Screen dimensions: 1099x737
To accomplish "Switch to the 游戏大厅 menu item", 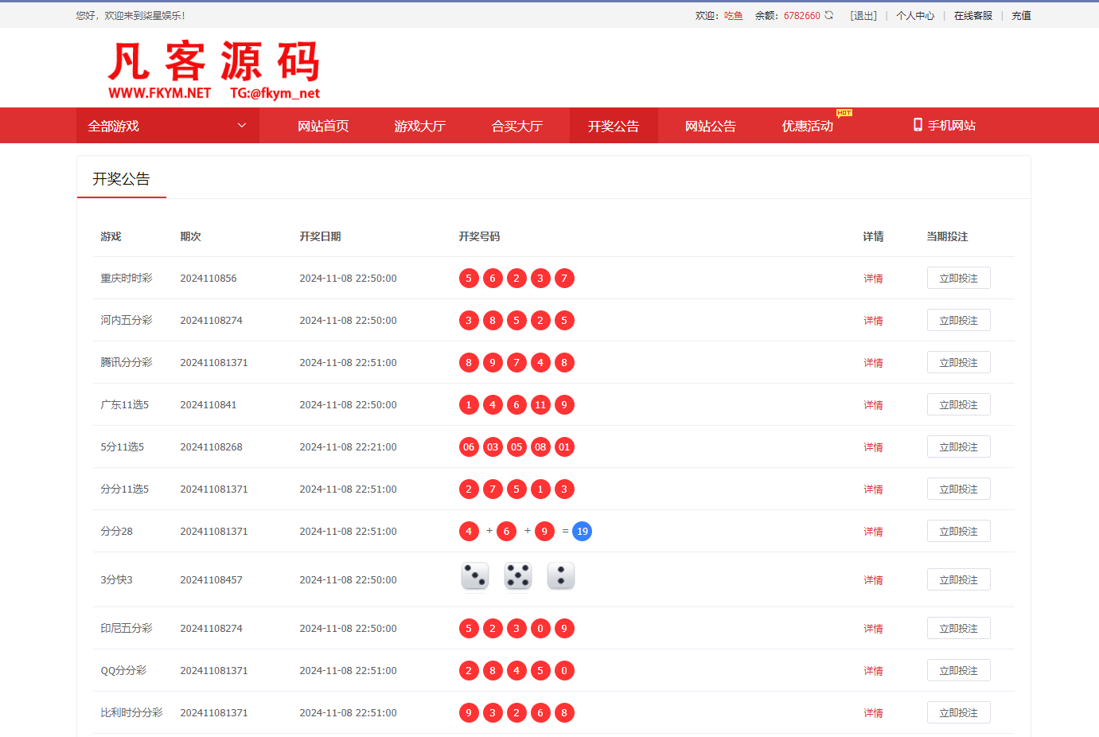I will point(420,125).
